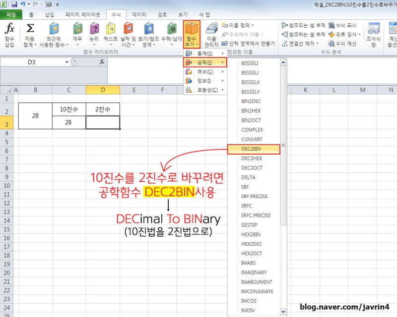The image size is (397, 317).
Task: Open the 큐브(C) submenu item
Action: tap(205, 72)
